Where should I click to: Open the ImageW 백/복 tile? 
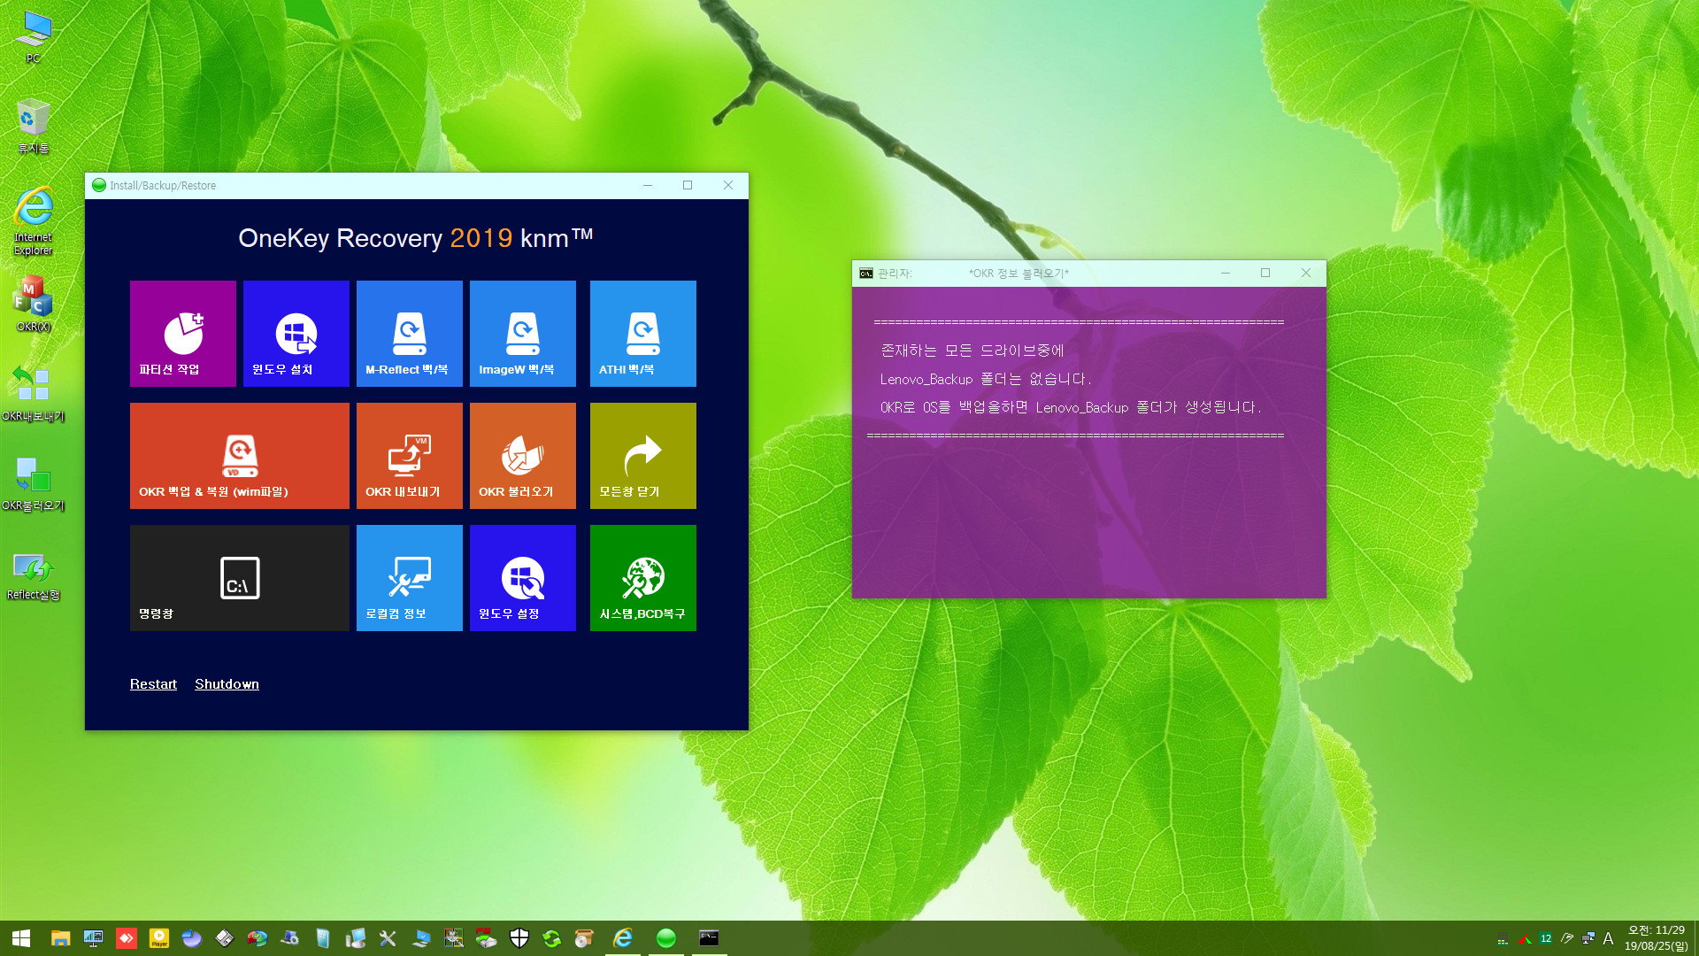tap(523, 334)
